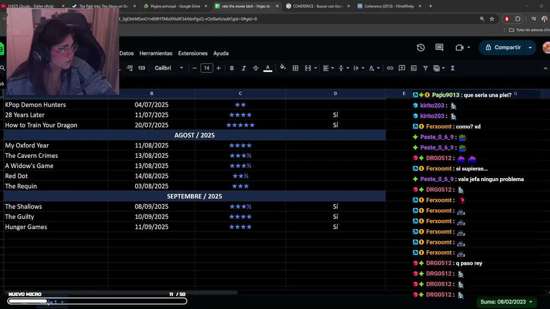
Task: Open text rotation options
Action: pos(374,68)
